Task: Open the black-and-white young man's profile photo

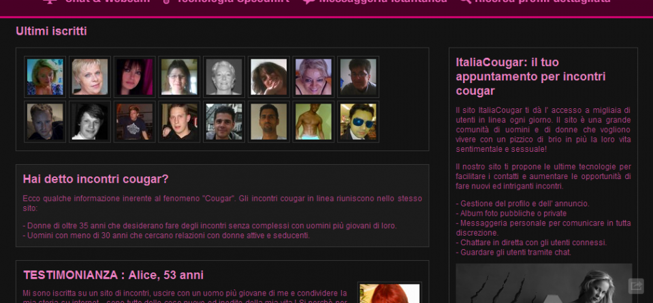Action: point(90,122)
